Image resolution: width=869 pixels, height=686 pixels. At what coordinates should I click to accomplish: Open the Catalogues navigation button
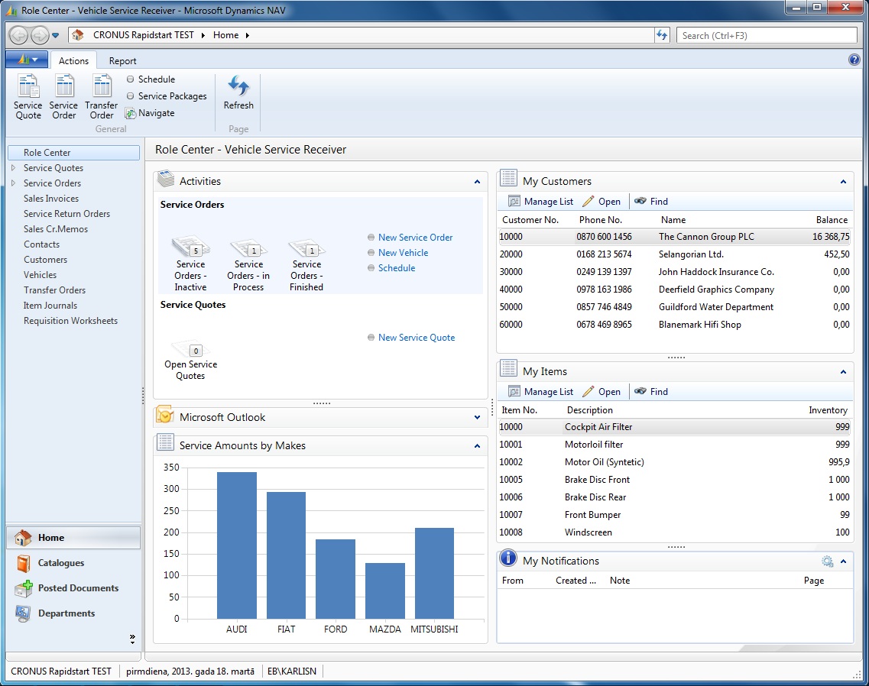pyautogui.click(x=73, y=563)
